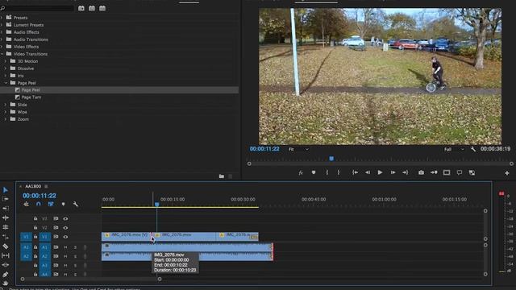Screen dimensions: 516x290
Task: Toggle sync lock for V2 track
Action: click(x=56, y=227)
